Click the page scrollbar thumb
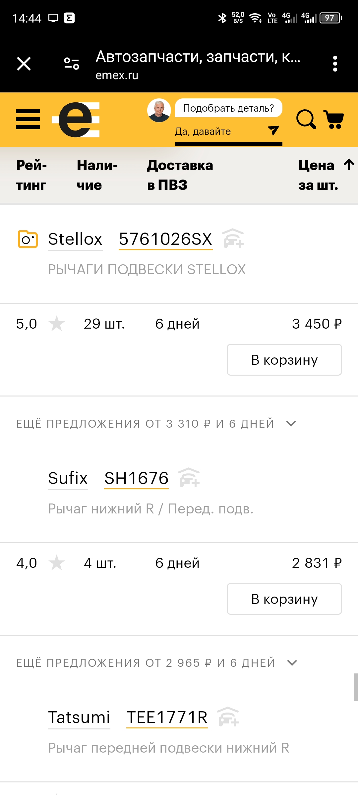The image size is (358, 795). point(356,687)
